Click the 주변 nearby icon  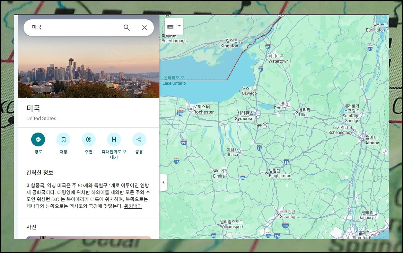click(89, 139)
